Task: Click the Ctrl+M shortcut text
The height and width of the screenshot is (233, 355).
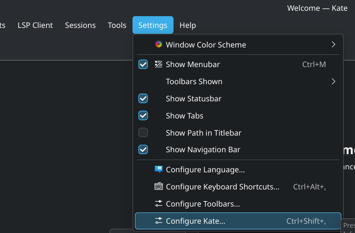Action: click(x=314, y=65)
